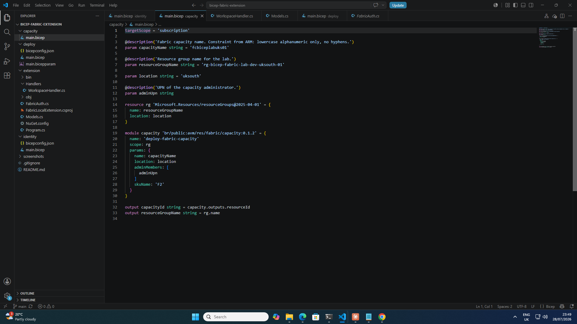Go back using the navigation arrow

click(x=194, y=5)
